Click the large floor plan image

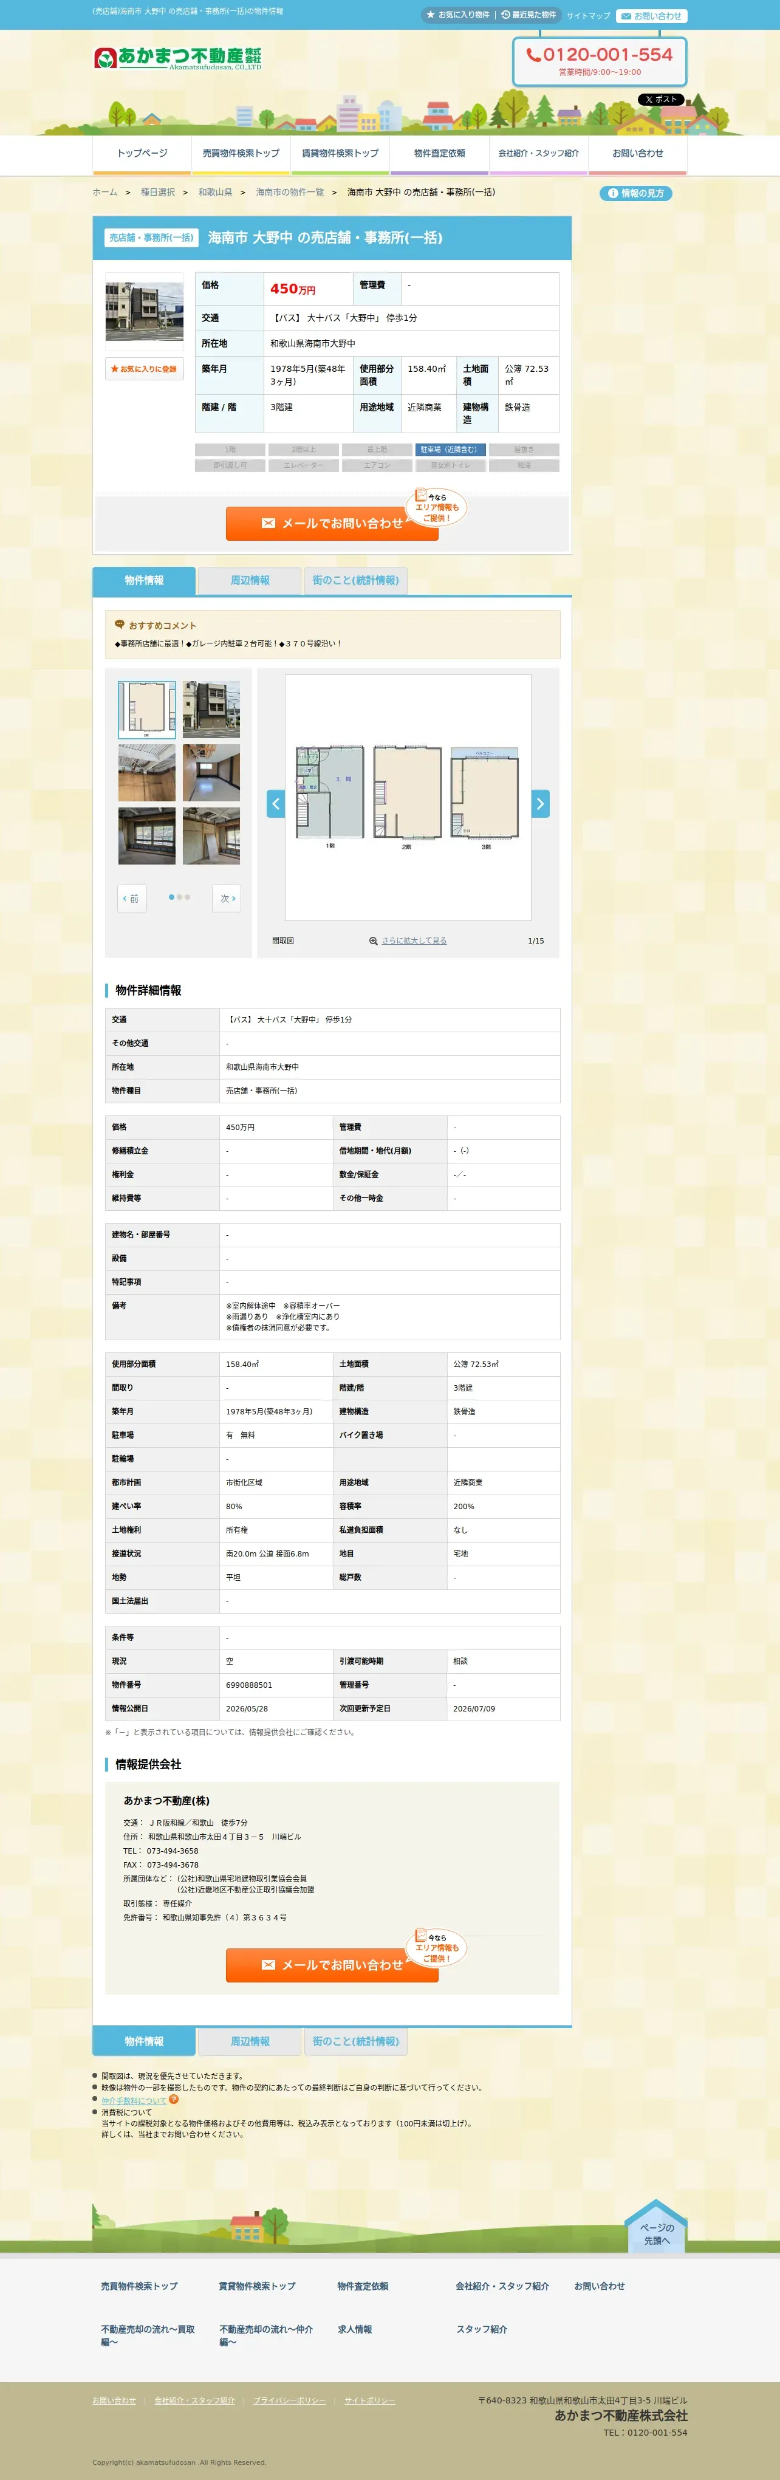(408, 797)
